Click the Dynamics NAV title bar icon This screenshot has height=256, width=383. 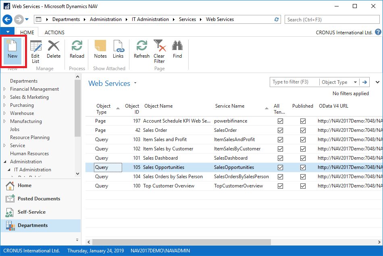(x=6, y=6)
